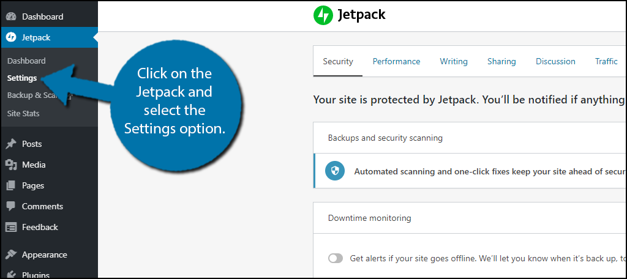Open the Writing settings tab

[453, 61]
